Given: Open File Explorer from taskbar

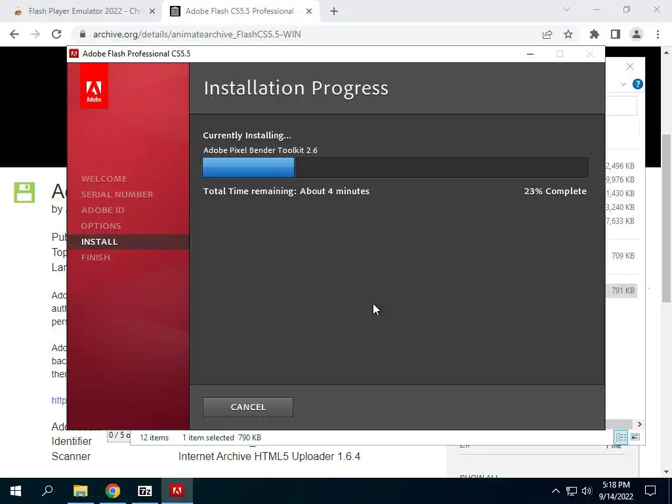Looking at the screenshot, I should [x=80, y=491].
